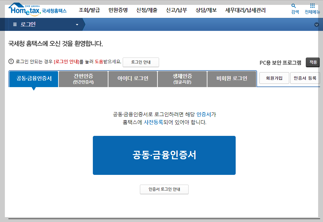Open the 생체인증 login tab
The width and height of the screenshot is (323, 222).
pos(182,79)
